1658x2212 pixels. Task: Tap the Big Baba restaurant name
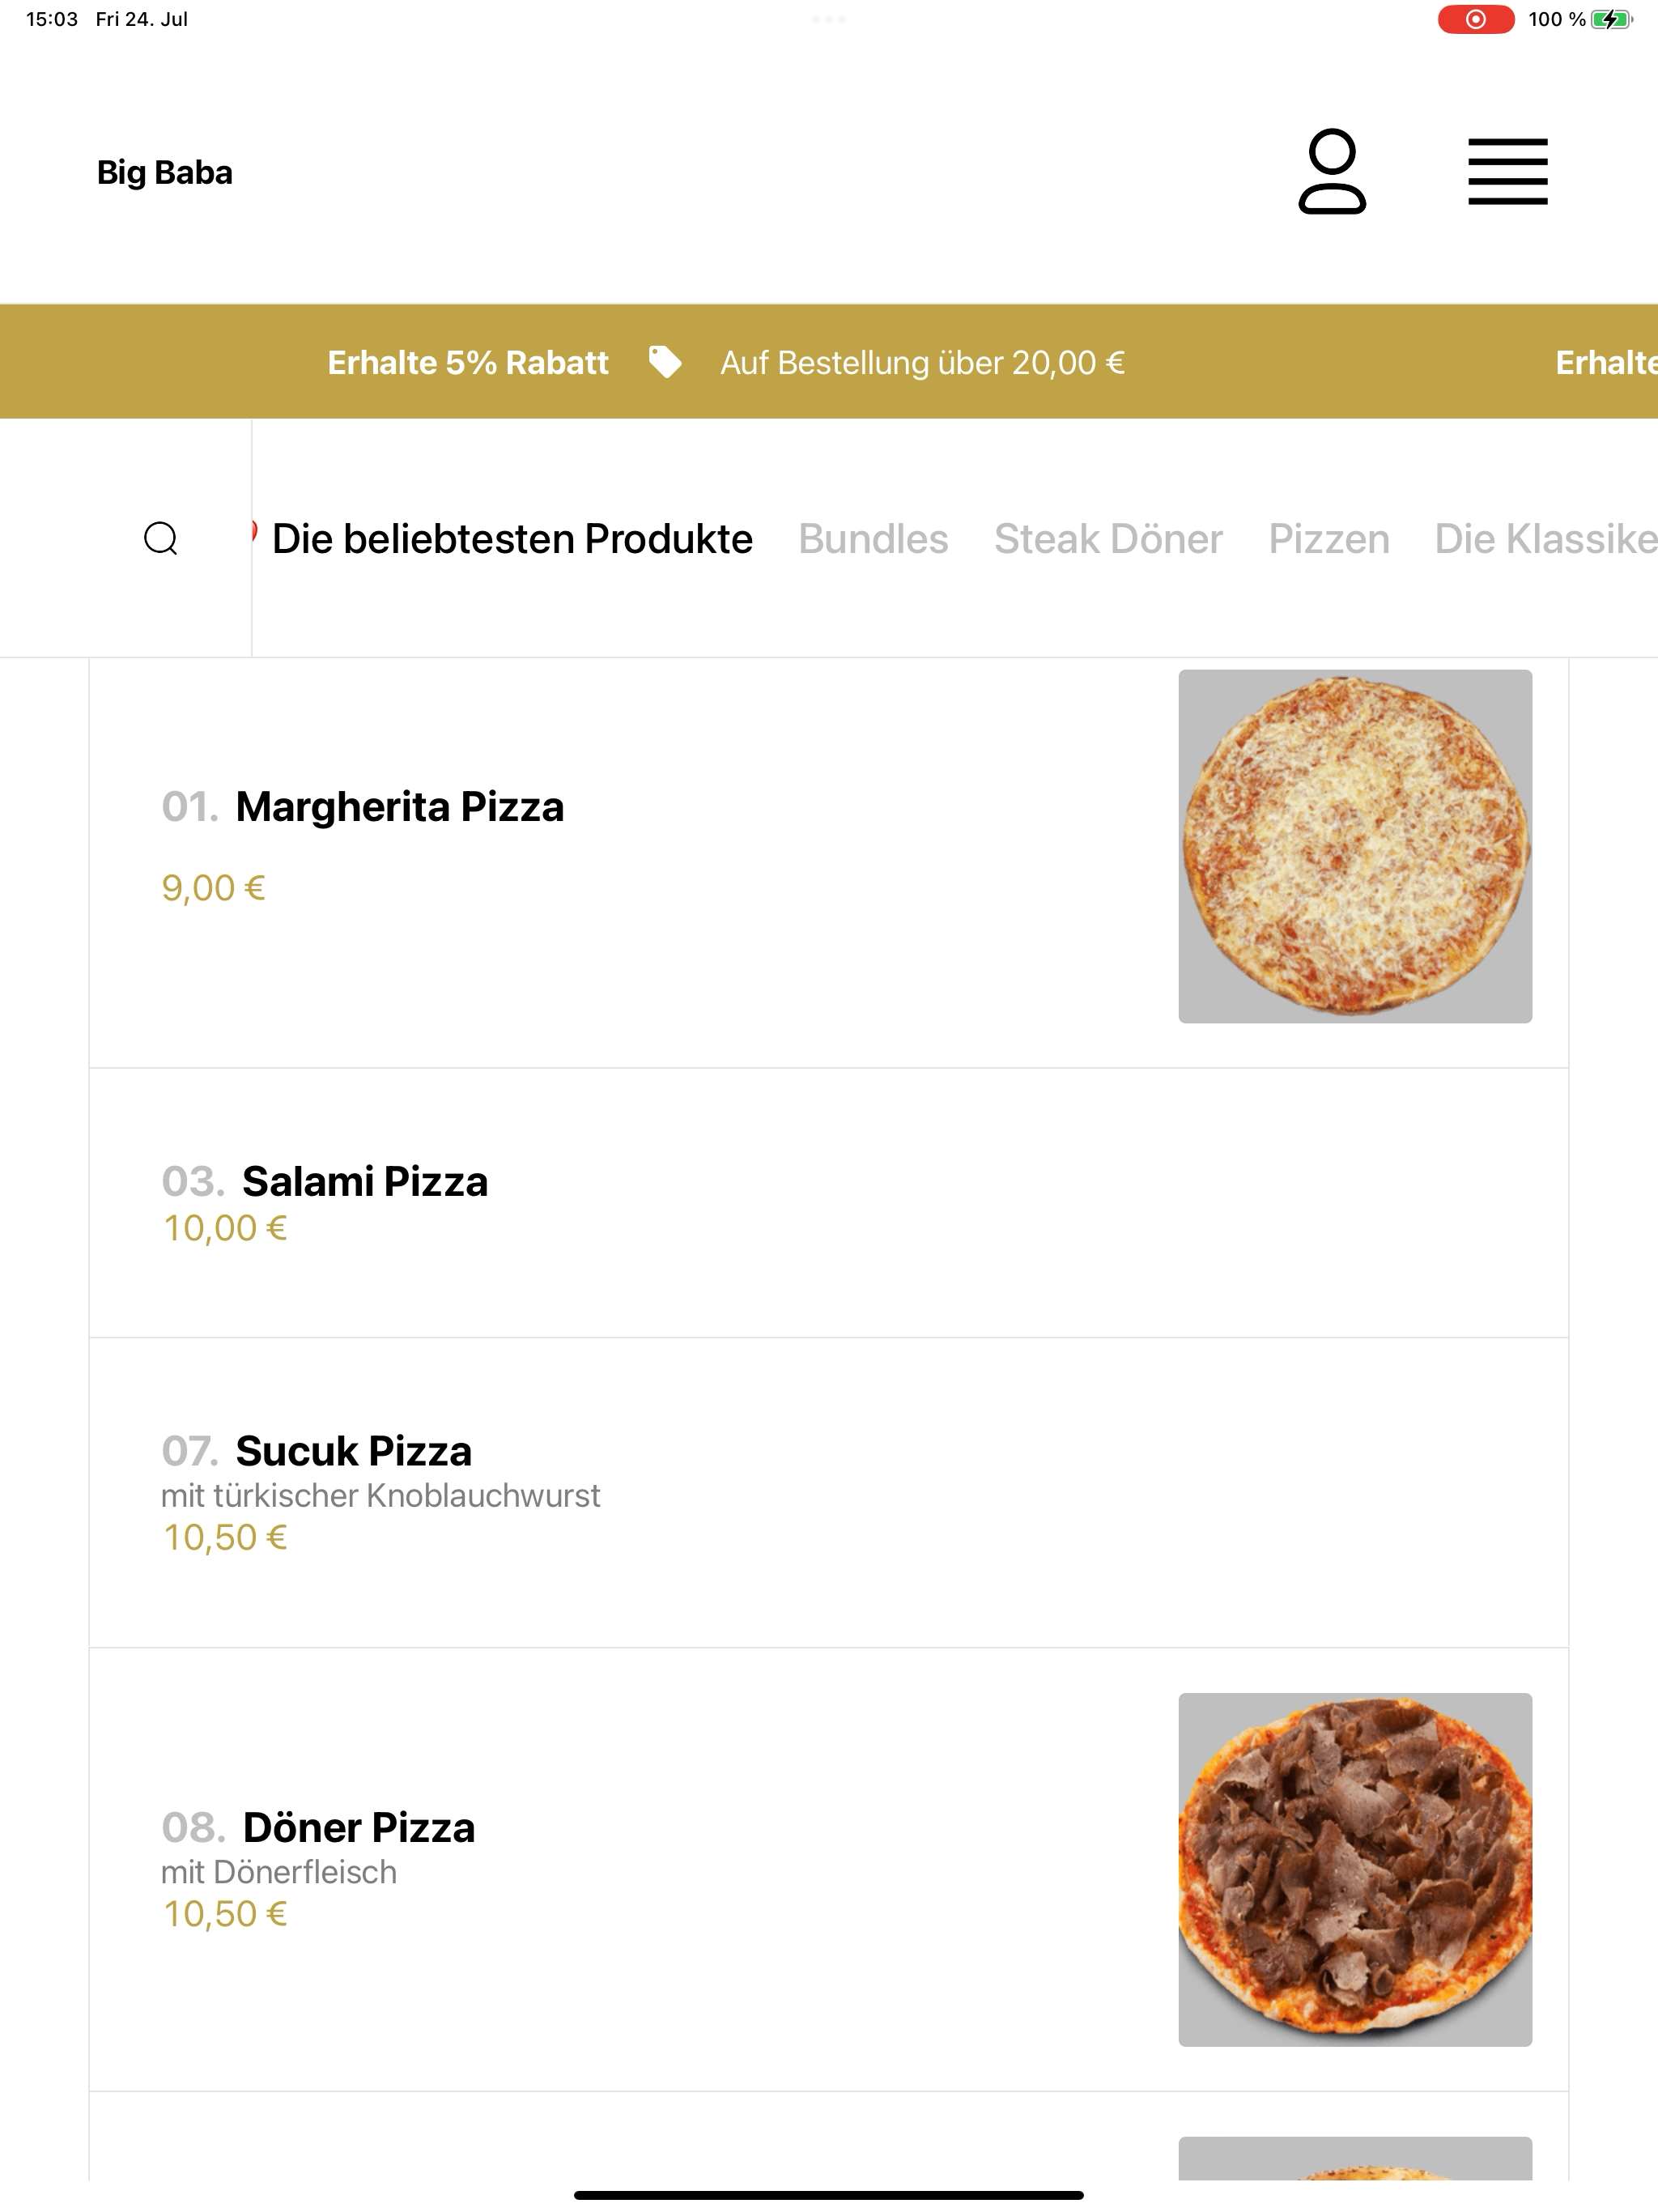point(165,172)
